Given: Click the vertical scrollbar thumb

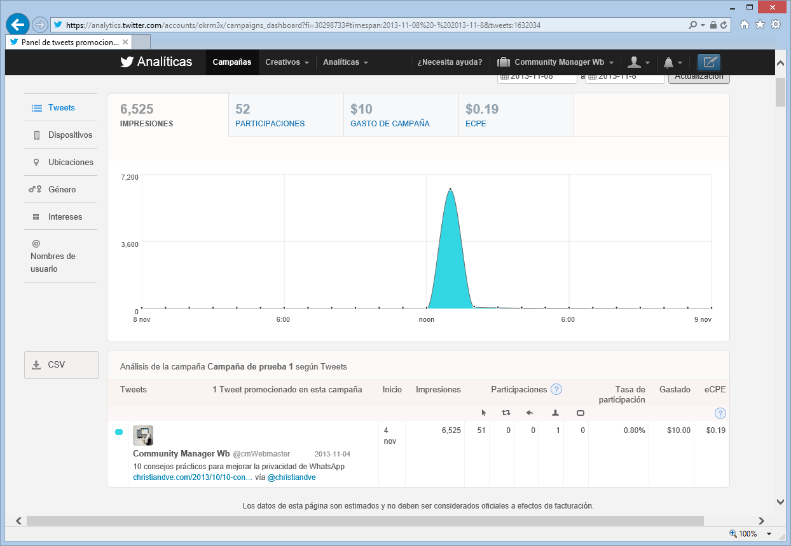Looking at the screenshot, I should point(780,93).
